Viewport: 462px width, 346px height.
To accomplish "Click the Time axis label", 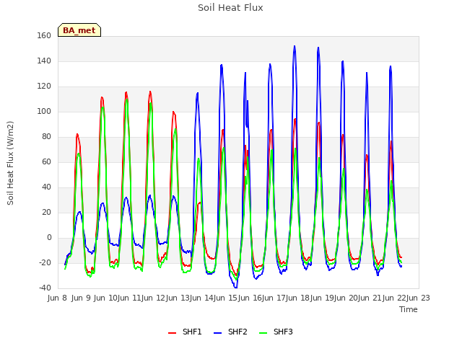I will [x=408, y=309].
